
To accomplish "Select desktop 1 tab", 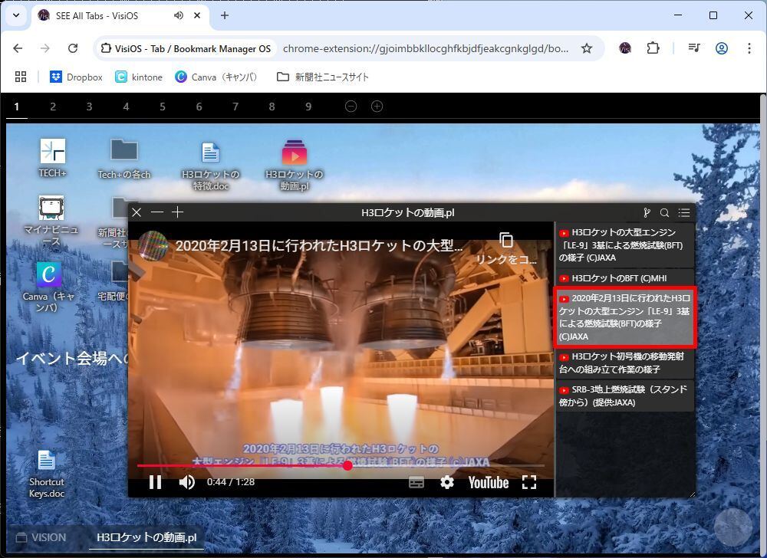I will [17, 107].
